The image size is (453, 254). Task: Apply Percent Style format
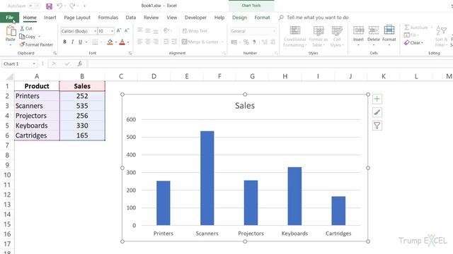[x=246, y=42]
